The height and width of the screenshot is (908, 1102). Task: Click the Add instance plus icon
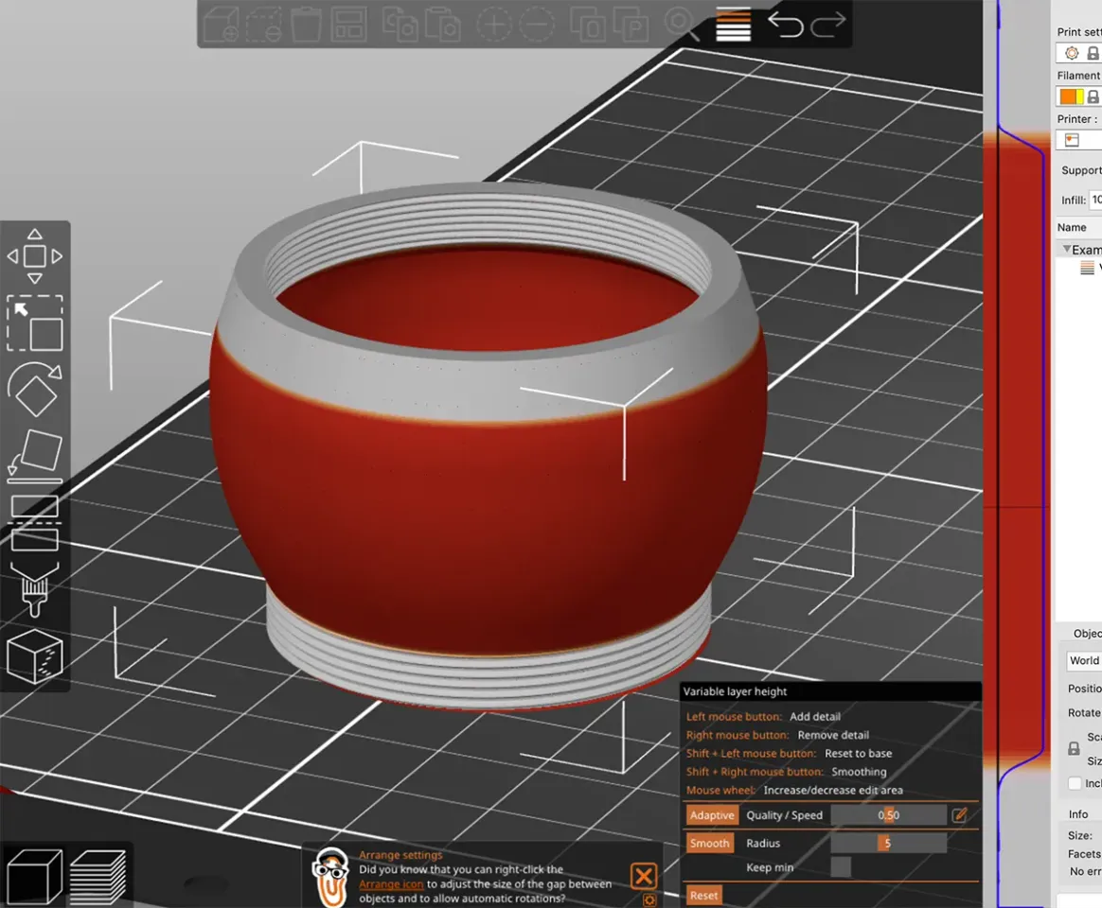click(x=494, y=25)
